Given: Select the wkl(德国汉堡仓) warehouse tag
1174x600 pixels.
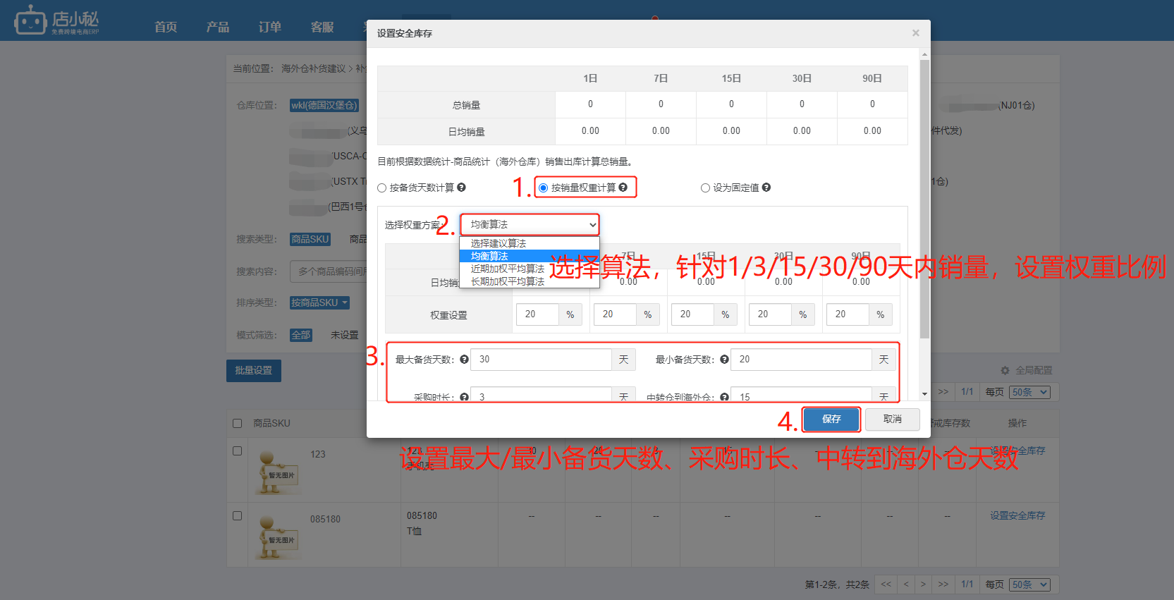Looking at the screenshot, I should [x=324, y=105].
